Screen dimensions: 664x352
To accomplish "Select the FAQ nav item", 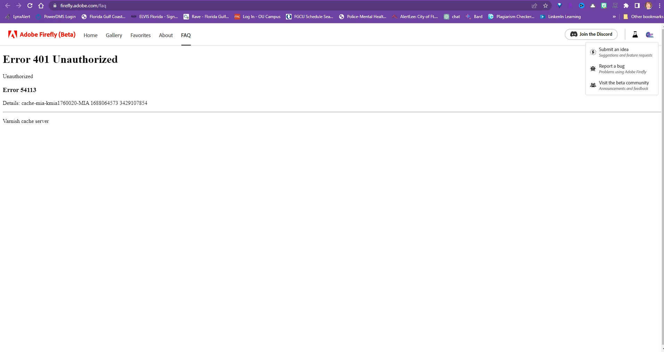I will pyautogui.click(x=186, y=35).
